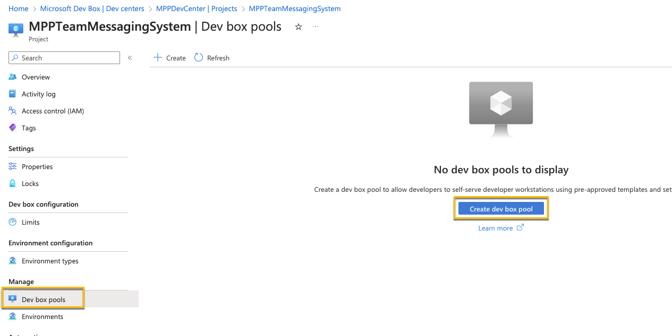Viewport: 672px width, 336px height.
Task: Open Microsoft Dev Box | Dev centers breadcrumb
Action: [x=92, y=8]
